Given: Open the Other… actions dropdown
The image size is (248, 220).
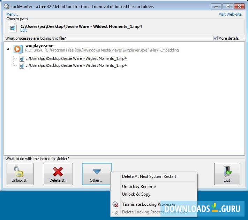Looking at the screenshot, I should point(97,174).
